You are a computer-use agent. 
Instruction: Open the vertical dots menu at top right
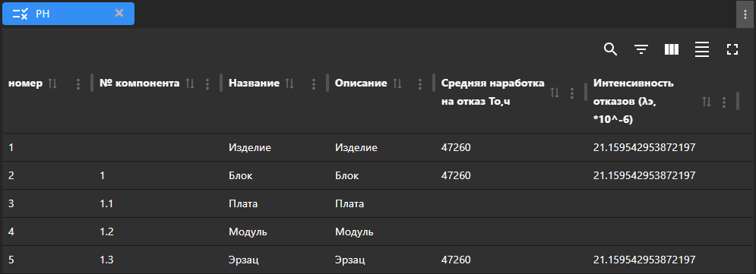(745, 14)
